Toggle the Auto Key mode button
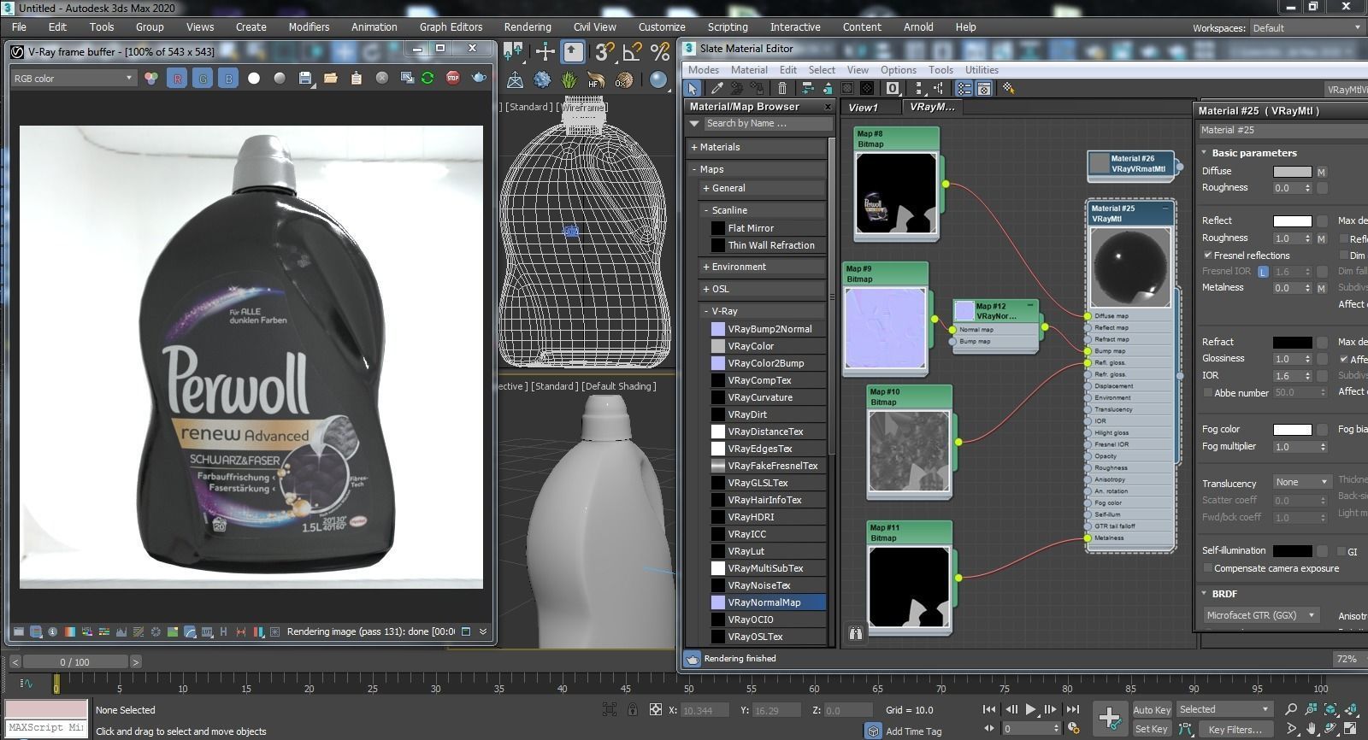The height and width of the screenshot is (740, 1368). (x=1152, y=710)
